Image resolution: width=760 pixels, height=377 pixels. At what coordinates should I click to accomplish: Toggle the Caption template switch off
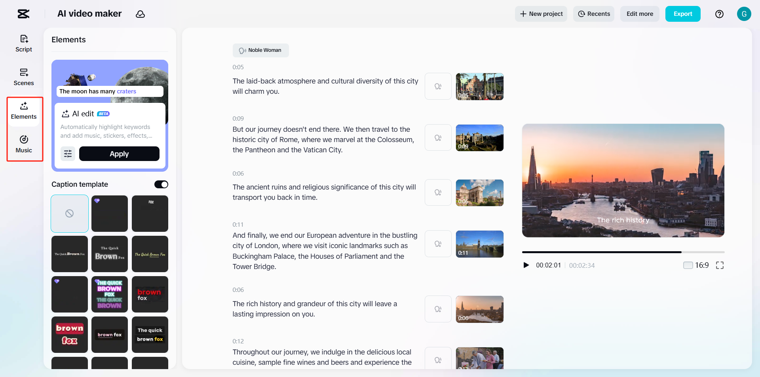161,184
